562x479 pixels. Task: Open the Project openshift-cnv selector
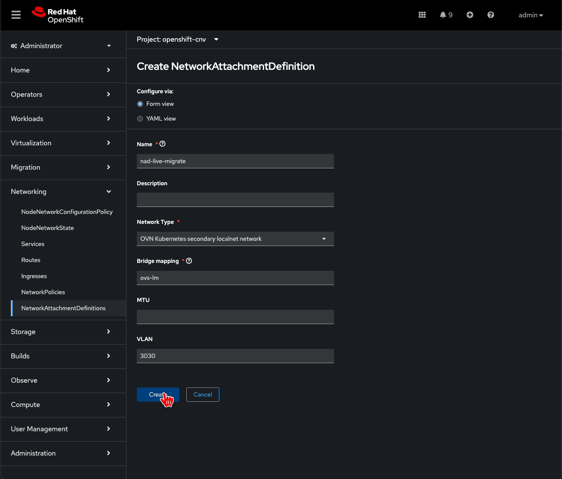point(177,39)
